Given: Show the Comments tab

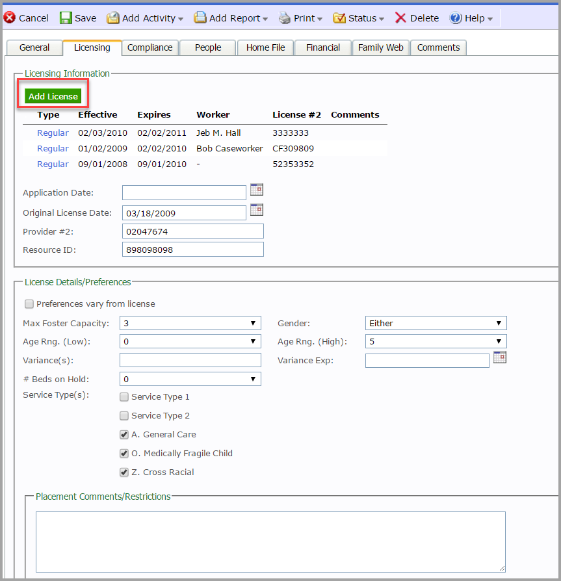Looking at the screenshot, I should pos(438,48).
